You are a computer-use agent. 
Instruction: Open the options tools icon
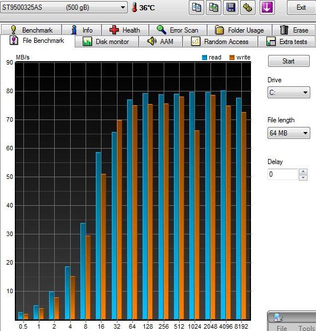[x=248, y=7]
